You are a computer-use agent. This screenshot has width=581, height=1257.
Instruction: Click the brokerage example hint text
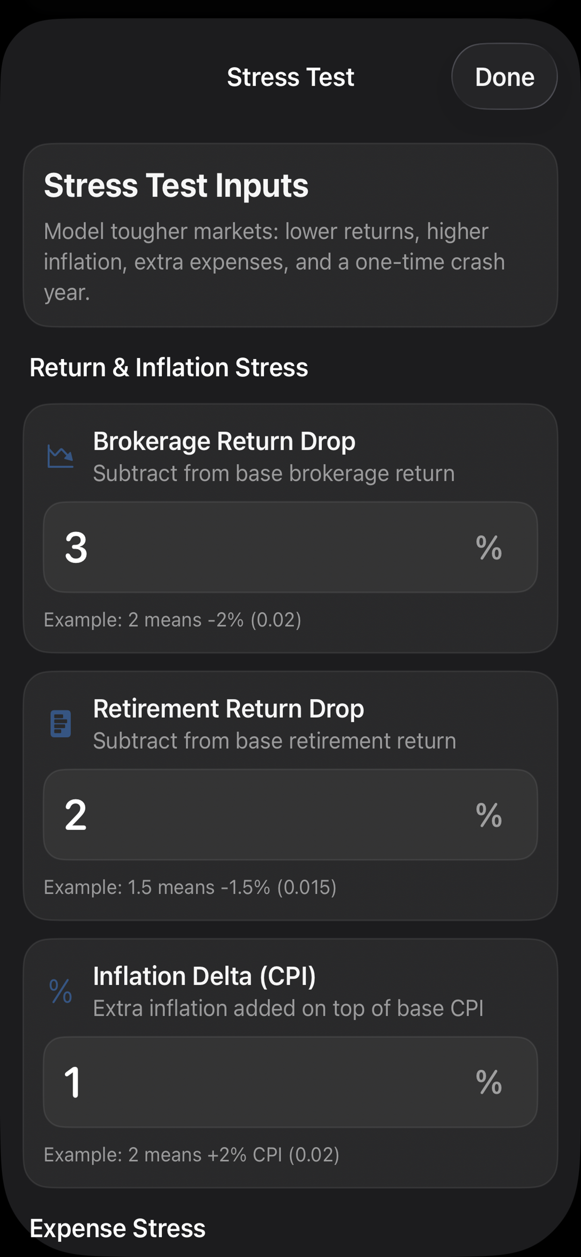172,620
